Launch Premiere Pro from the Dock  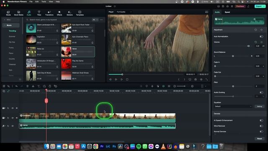tap(102, 146)
